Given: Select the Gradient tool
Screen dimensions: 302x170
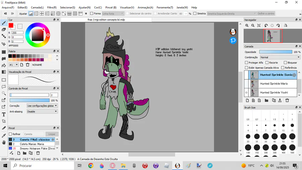Looking at the screenshot, I should 4,72.
